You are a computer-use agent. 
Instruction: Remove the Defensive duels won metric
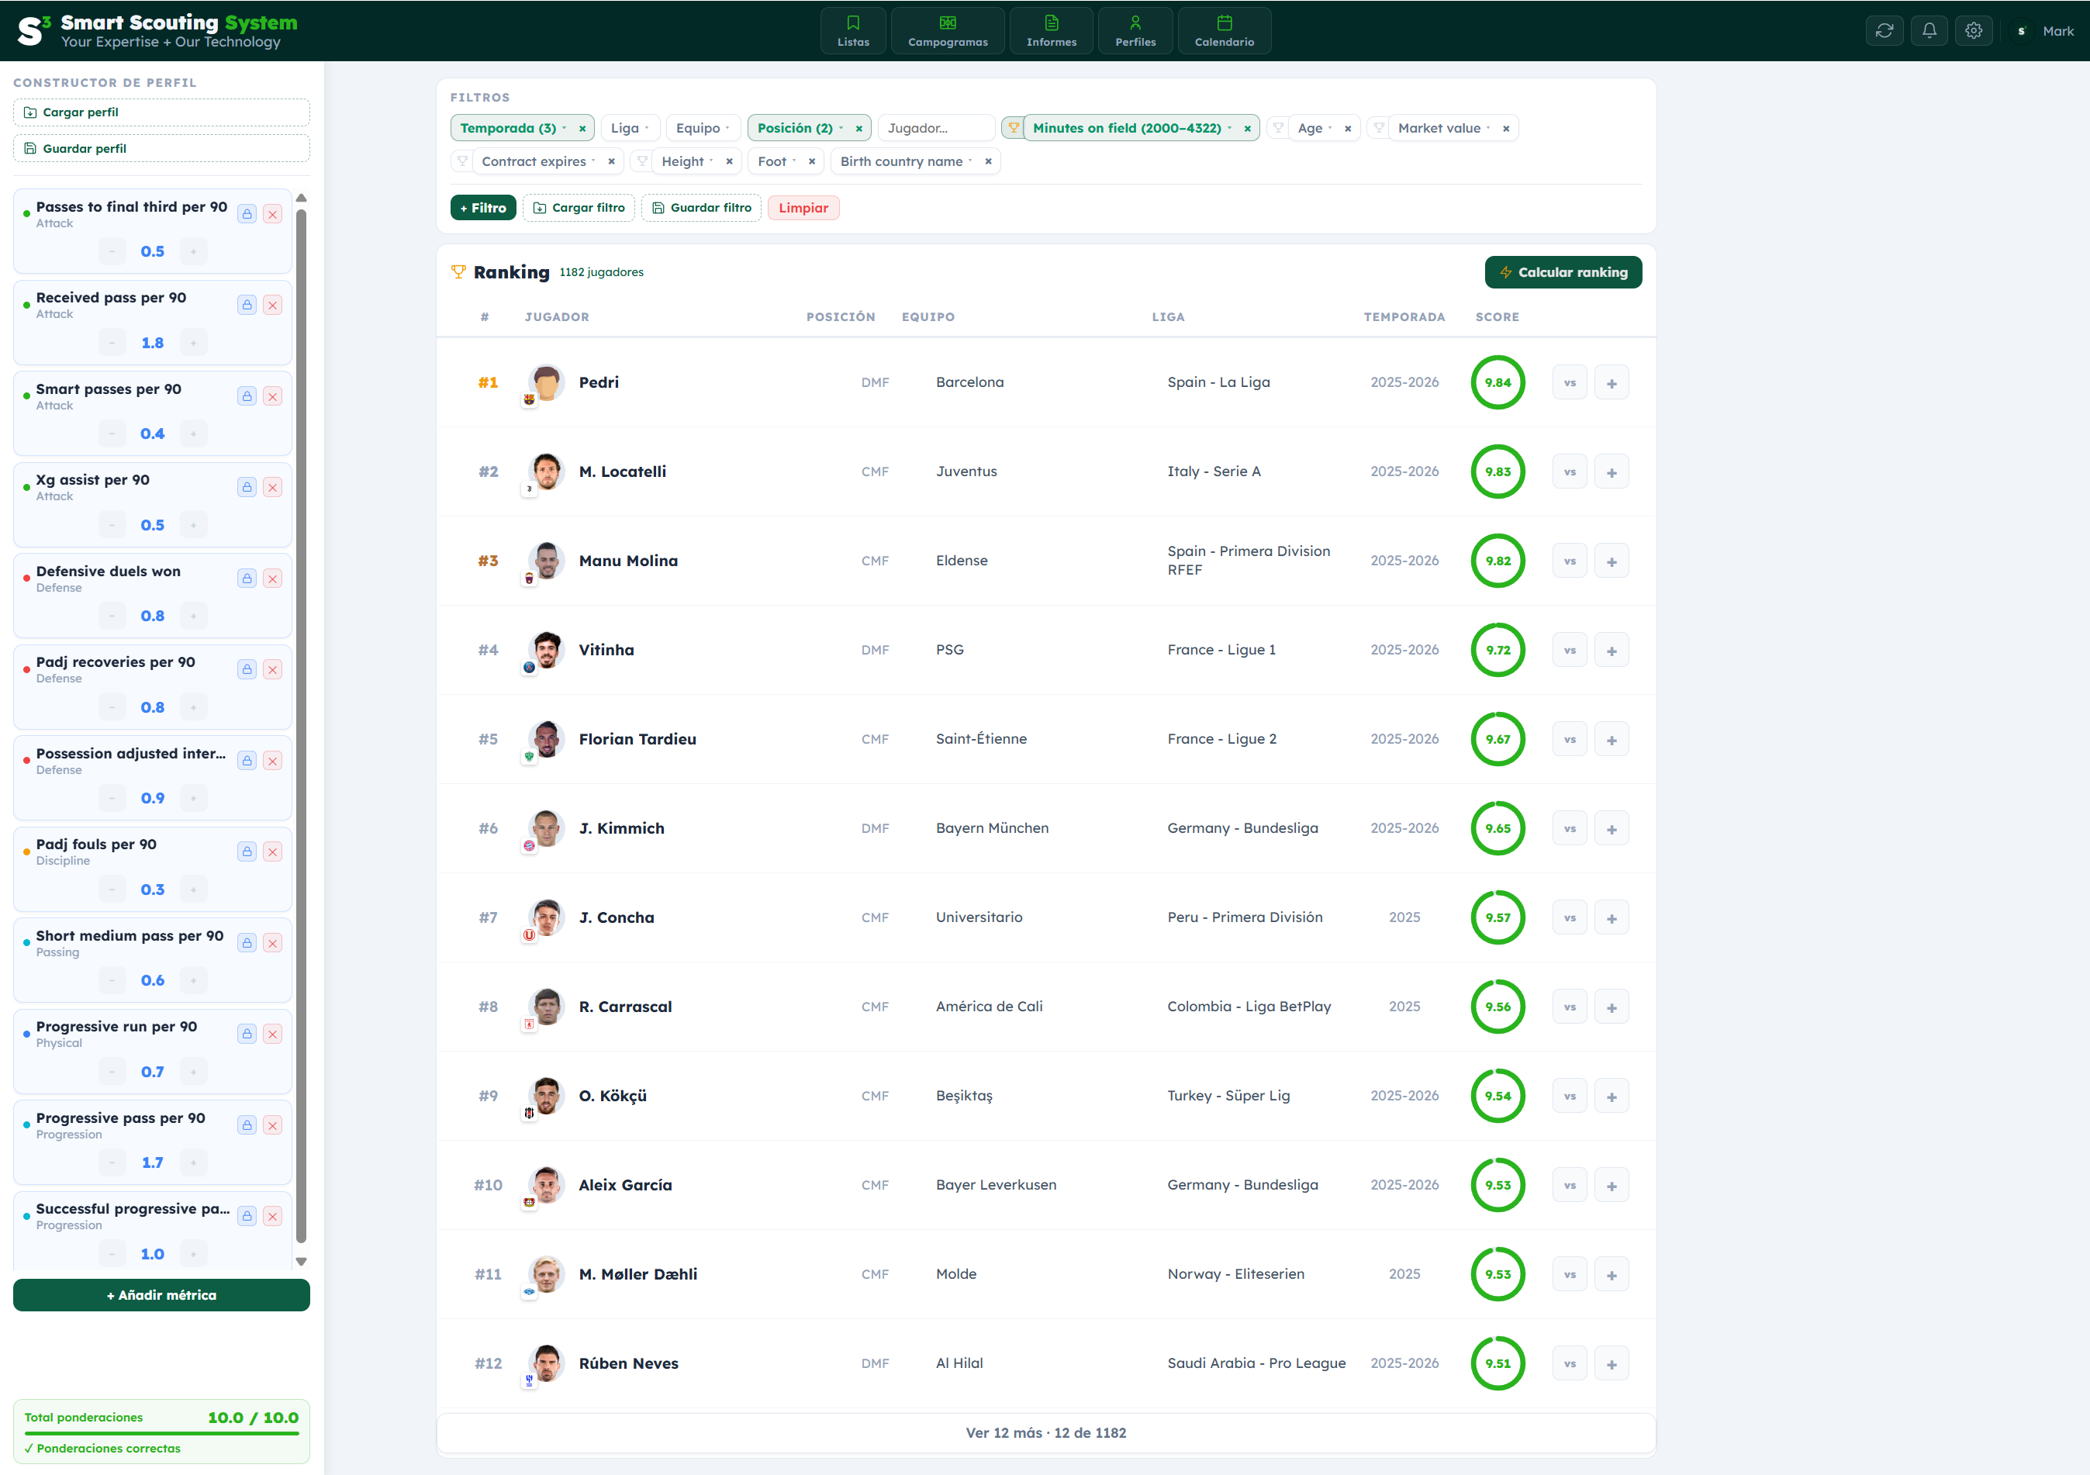pyautogui.click(x=272, y=579)
